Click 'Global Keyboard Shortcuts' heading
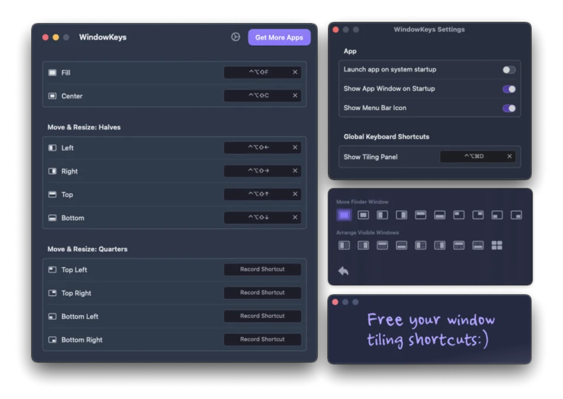This screenshot has width=563, height=399. tap(386, 137)
